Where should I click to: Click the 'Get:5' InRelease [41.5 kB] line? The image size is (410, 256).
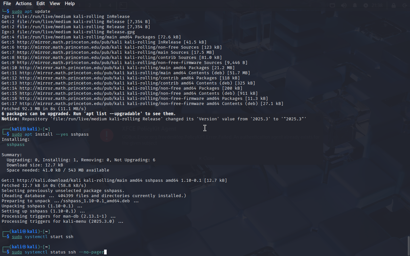tap(104, 42)
